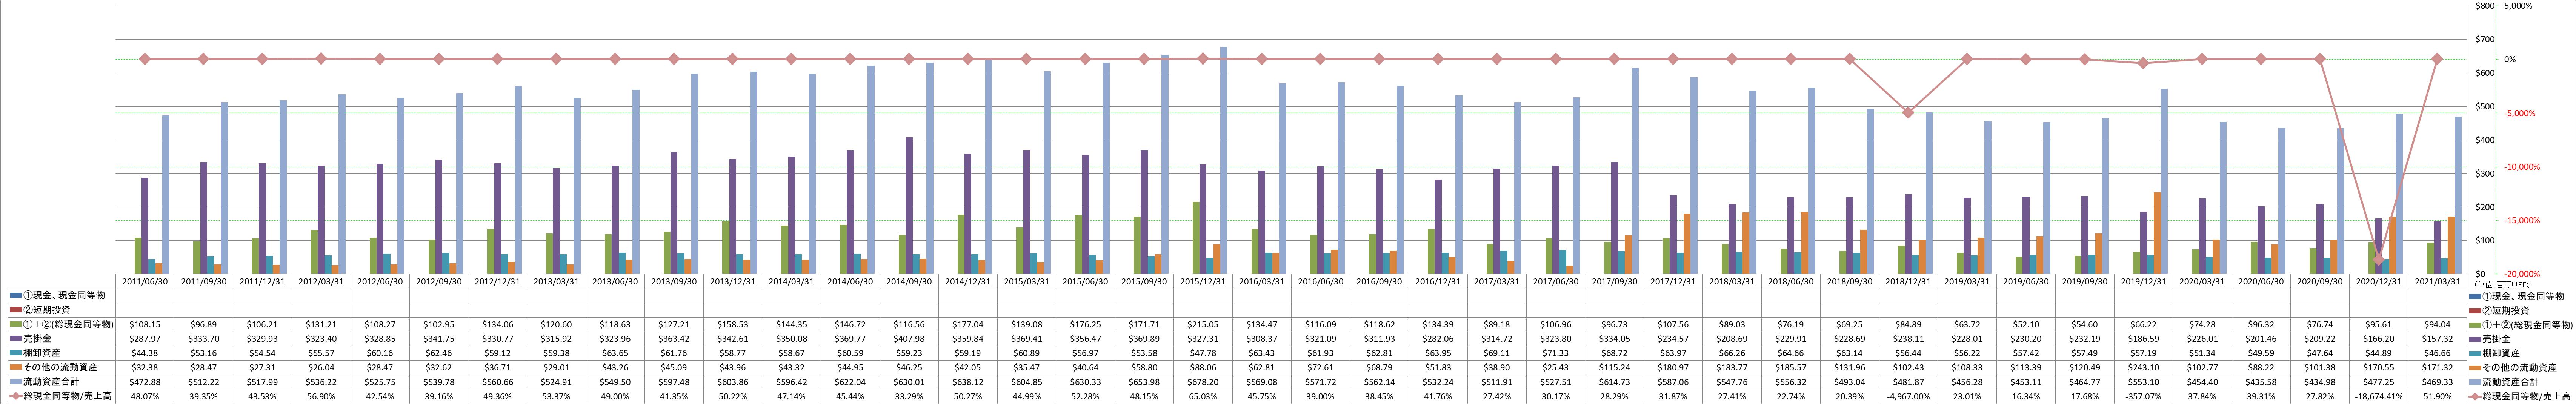Select the $282.06 cell for 2016/12/31
The image size is (2576, 404).
click(1438, 339)
